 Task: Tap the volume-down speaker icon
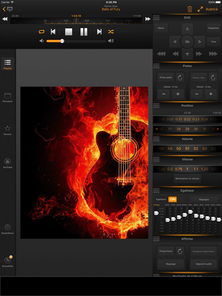tap(42, 41)
